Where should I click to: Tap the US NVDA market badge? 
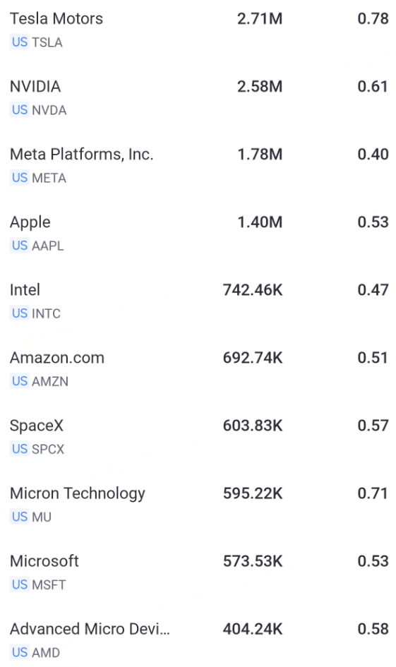click(38, 109)
